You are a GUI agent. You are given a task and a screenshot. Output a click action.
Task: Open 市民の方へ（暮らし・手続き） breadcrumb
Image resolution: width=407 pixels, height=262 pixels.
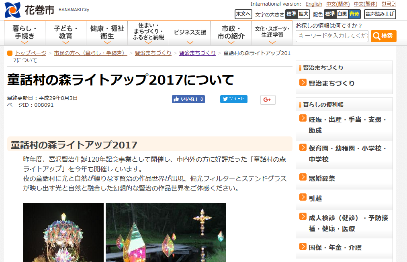click(x=90, y=53)
